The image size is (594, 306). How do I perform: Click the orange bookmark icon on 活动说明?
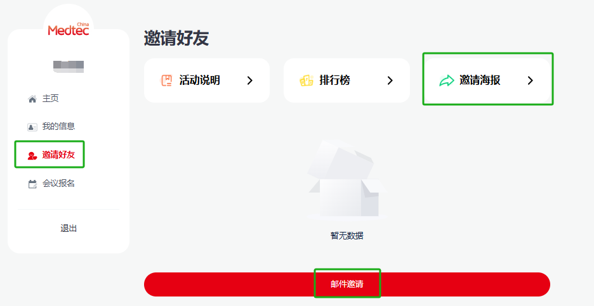pos(167,80)
